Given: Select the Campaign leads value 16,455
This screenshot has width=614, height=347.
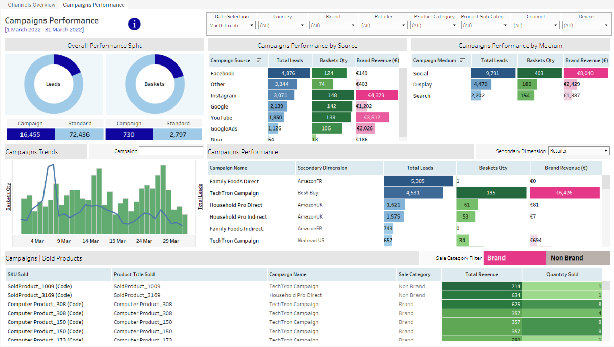Looking at the screenshot, I should (30, 134).
